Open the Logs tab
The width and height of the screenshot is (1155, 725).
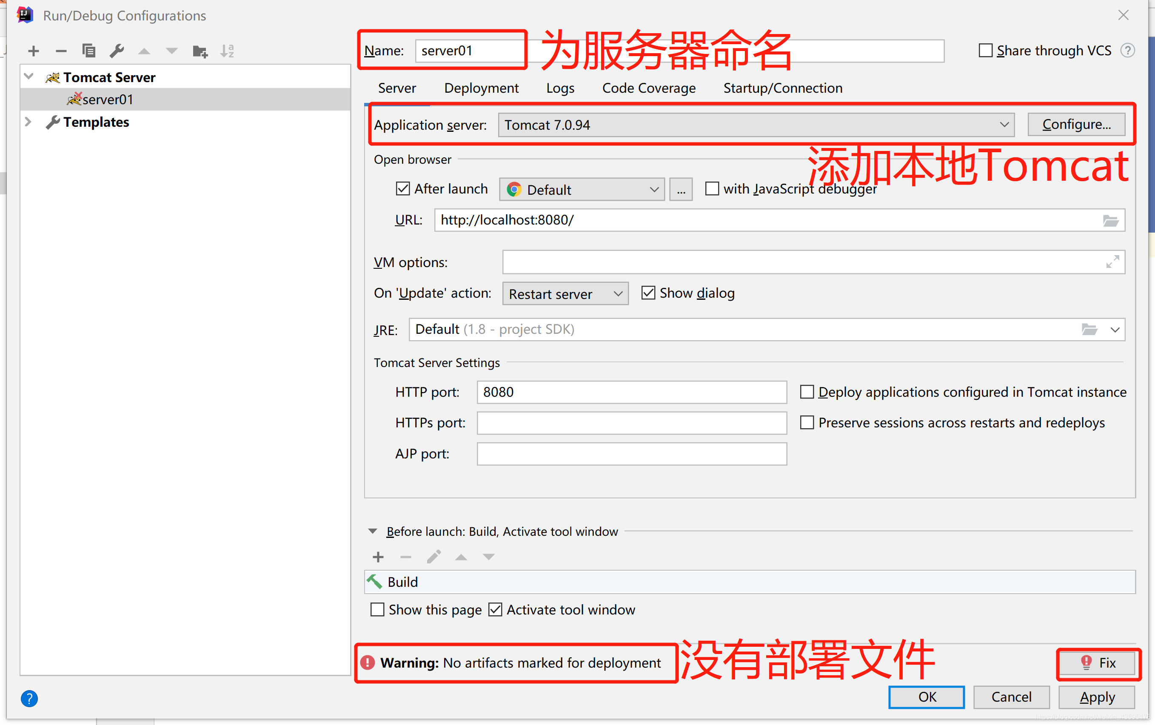tap(560, 88)
